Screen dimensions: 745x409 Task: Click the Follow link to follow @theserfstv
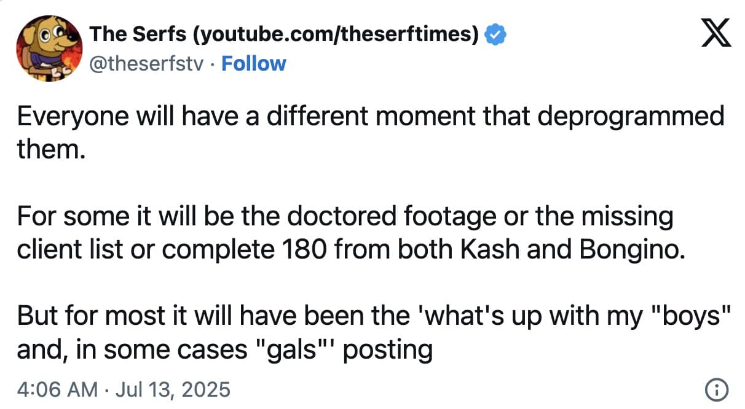pos(253,63)
